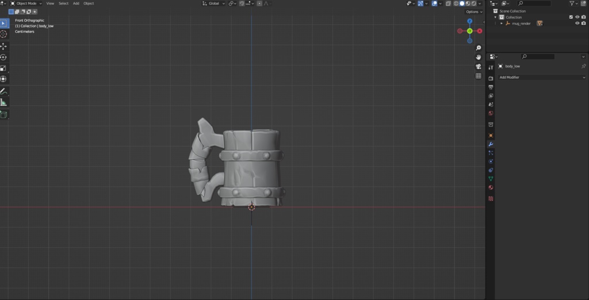Open the View menu
This screenshot has height=300, width=589.
pos(50,3)
